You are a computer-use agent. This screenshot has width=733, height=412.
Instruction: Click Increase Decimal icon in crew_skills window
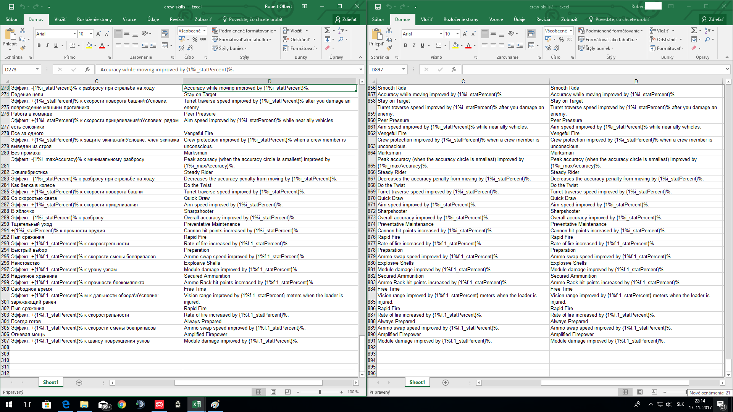182,48
